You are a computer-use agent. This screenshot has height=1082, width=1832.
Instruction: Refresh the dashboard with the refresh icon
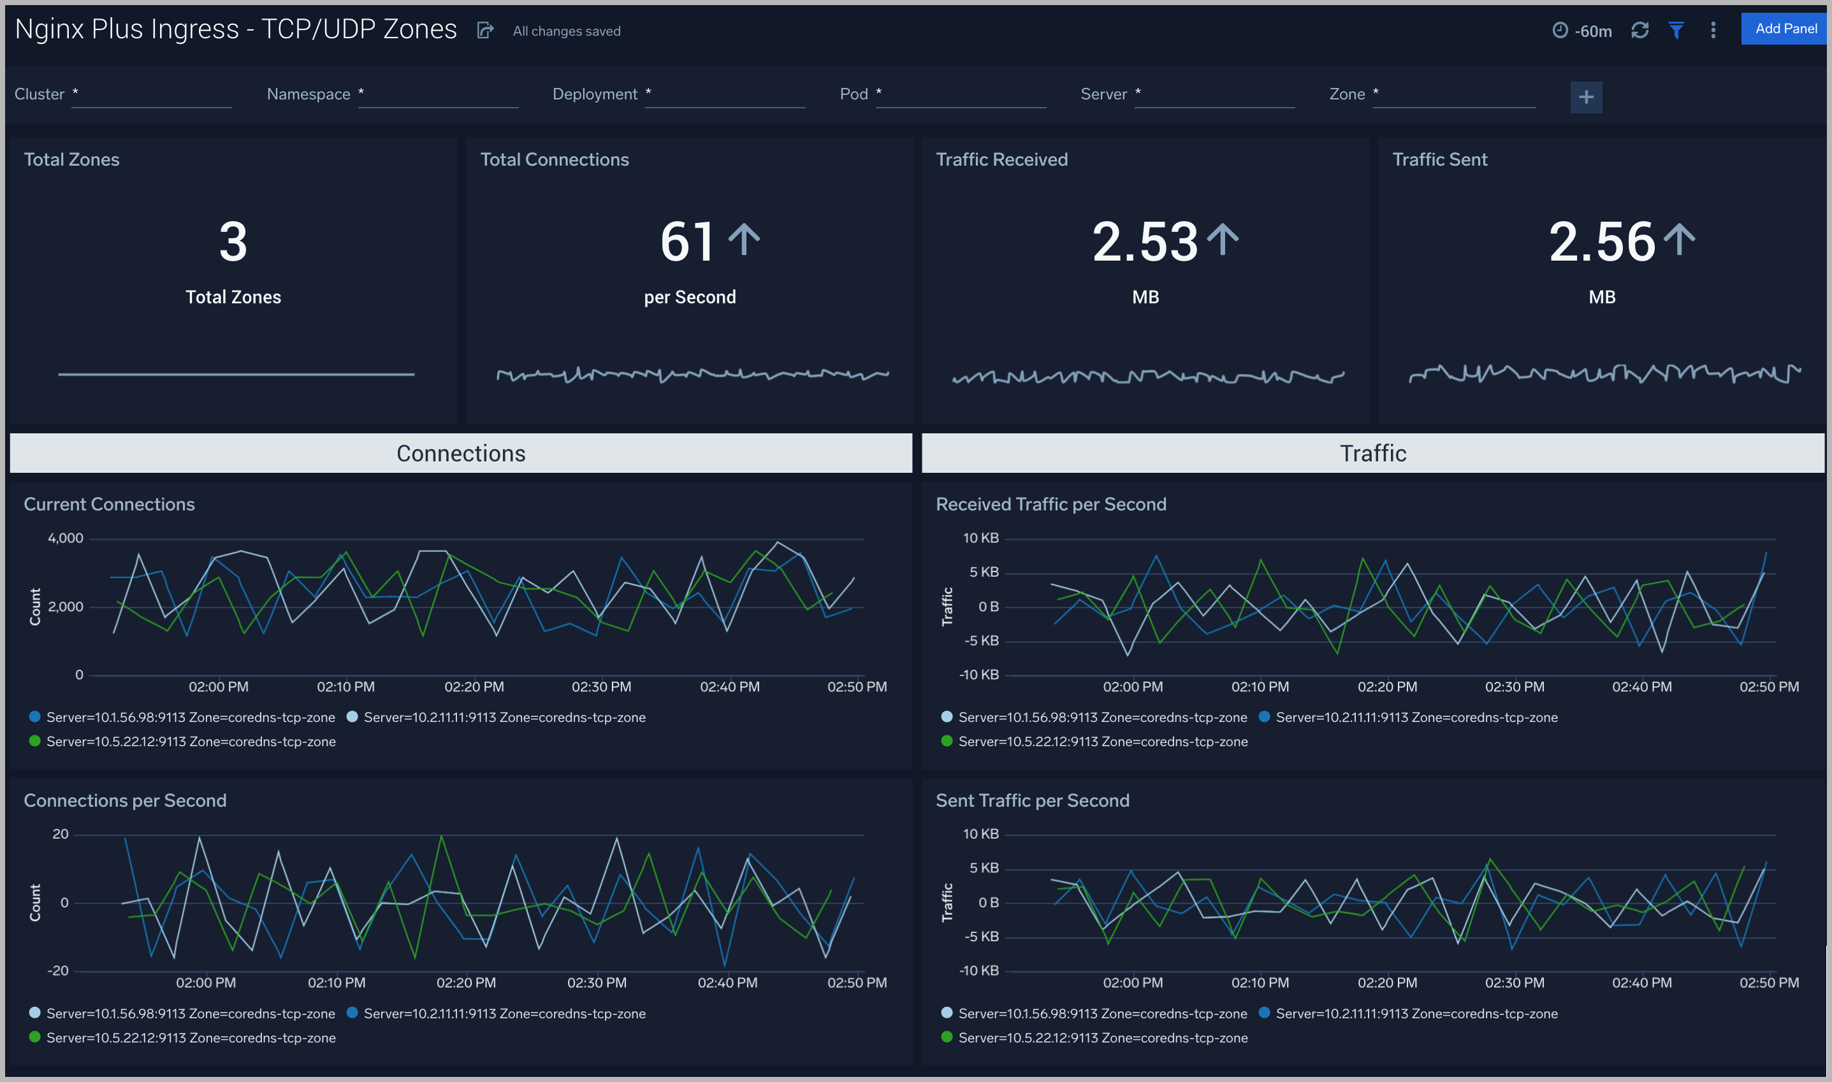pos(1641,31)
